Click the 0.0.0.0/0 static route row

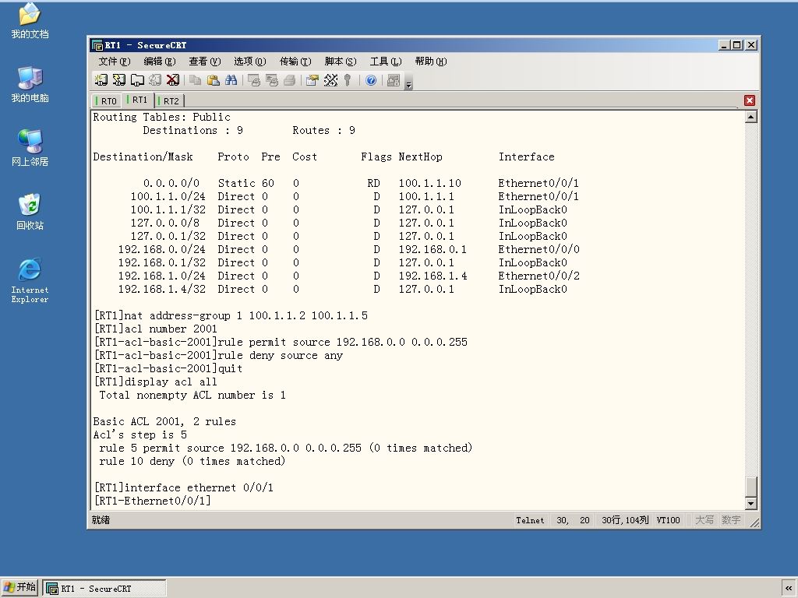point(361,183)
